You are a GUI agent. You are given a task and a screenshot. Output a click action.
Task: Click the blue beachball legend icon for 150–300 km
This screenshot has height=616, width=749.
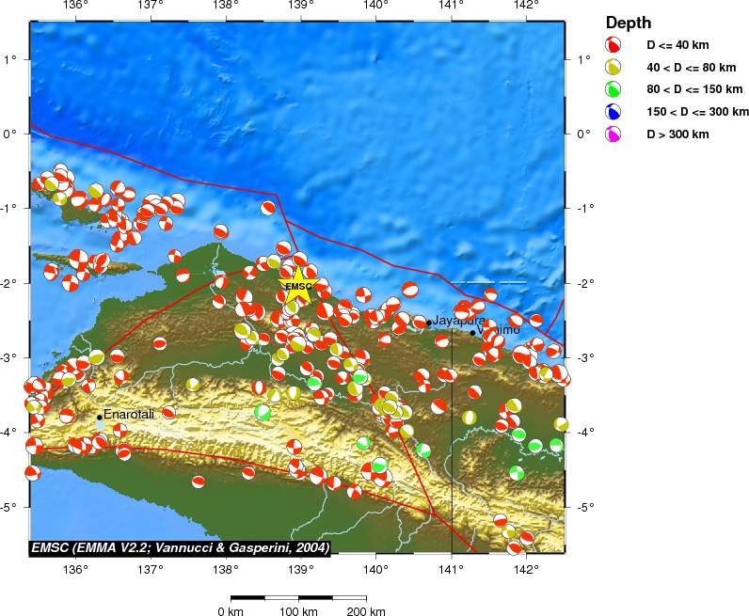(613, 112)
